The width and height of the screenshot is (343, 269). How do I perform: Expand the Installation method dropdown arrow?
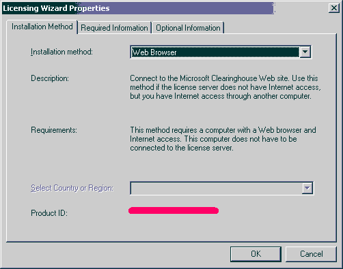[x=305, y=52]
